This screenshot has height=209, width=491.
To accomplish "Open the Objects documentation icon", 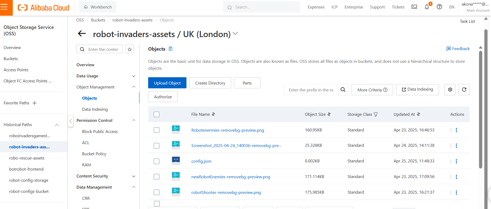I will coord(171,49).
